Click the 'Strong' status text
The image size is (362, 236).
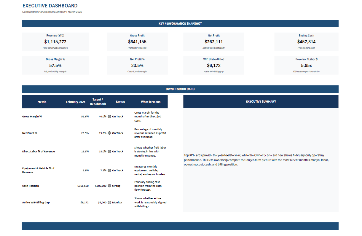coord(116,186)
